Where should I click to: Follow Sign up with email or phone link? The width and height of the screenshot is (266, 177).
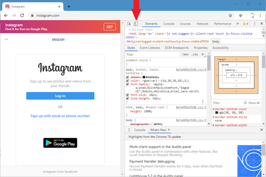coord(60,116)
